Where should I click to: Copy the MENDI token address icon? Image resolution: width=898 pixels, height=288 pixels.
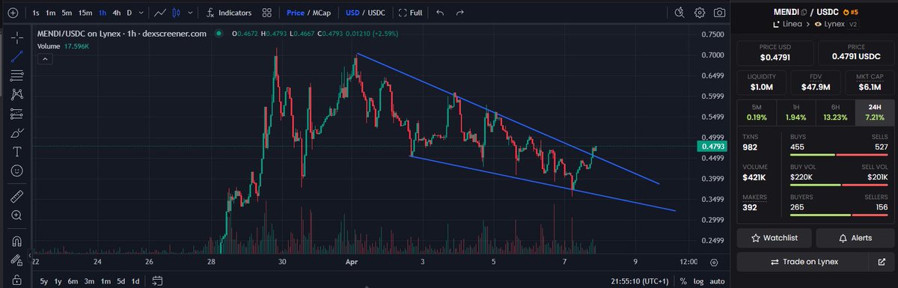pyautogui.click(x=803, y=13)
